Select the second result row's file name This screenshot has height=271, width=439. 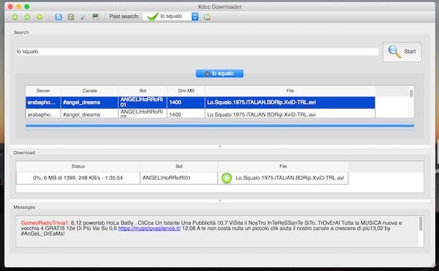[261, 115]
